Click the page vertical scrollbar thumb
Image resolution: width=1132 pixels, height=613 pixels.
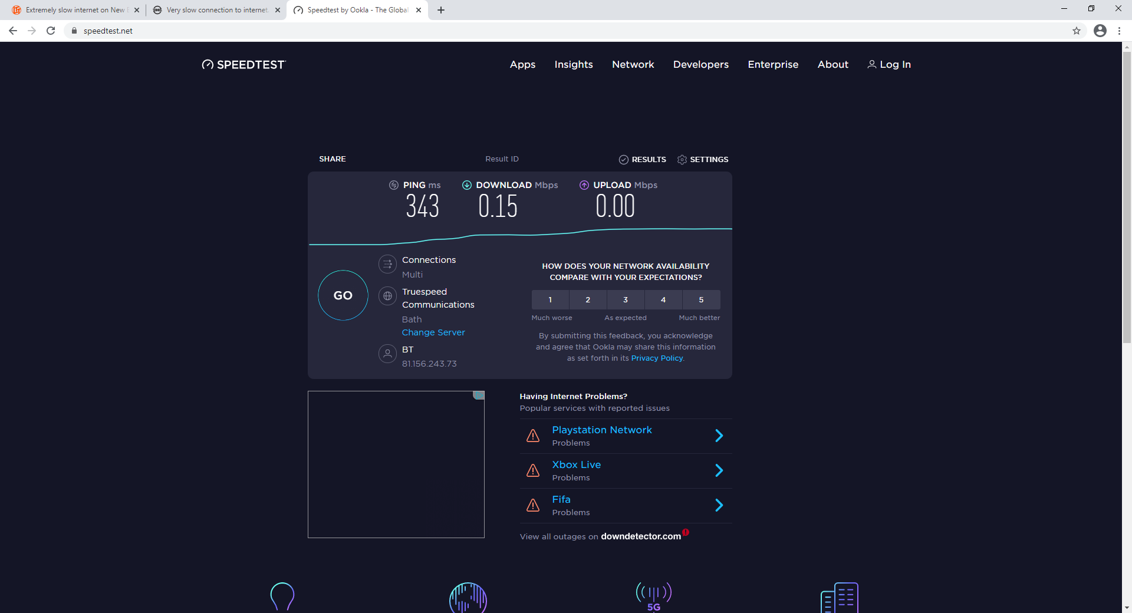point(1127,197)
